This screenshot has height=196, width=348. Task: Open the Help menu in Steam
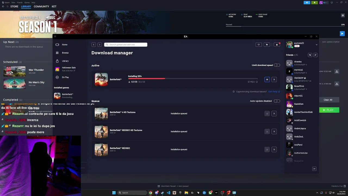(x=33, y=2)
